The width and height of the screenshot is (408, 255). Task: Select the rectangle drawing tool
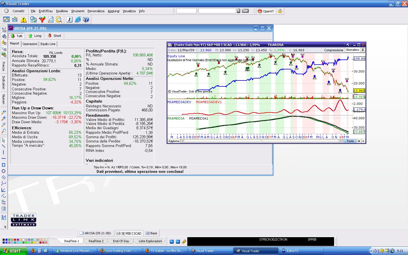[4, 165]
